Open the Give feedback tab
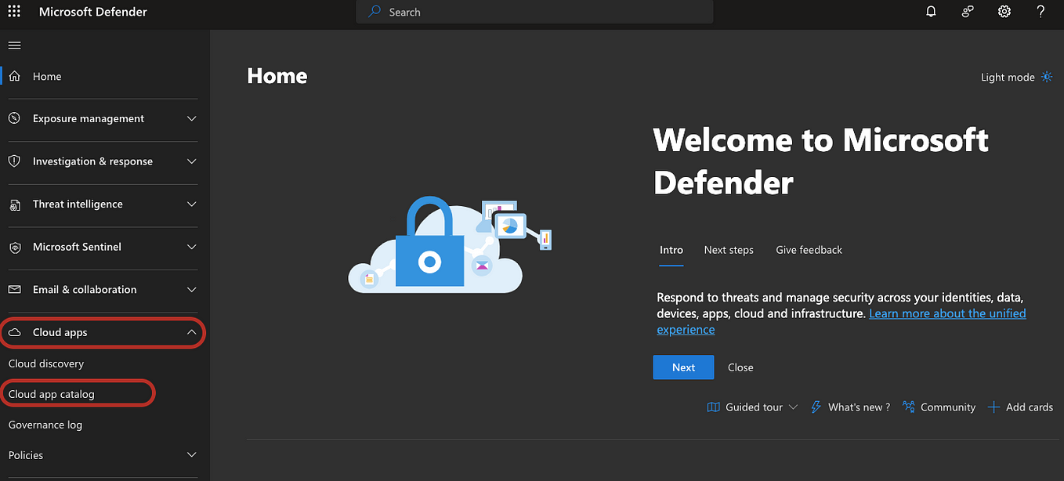 [809, 250]
